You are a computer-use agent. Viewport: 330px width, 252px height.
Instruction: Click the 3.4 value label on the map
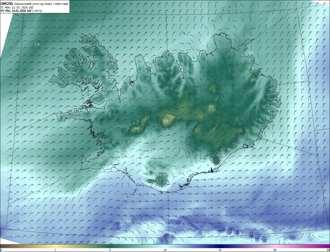(x=136, y=128)
